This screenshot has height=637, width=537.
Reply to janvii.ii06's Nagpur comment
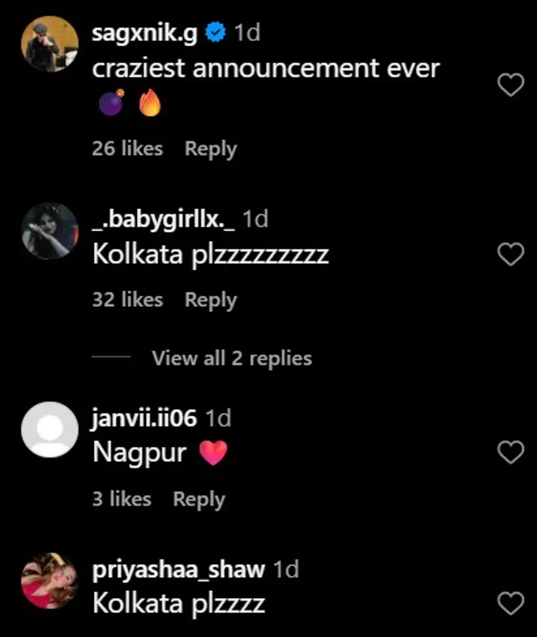coord(199,499)
